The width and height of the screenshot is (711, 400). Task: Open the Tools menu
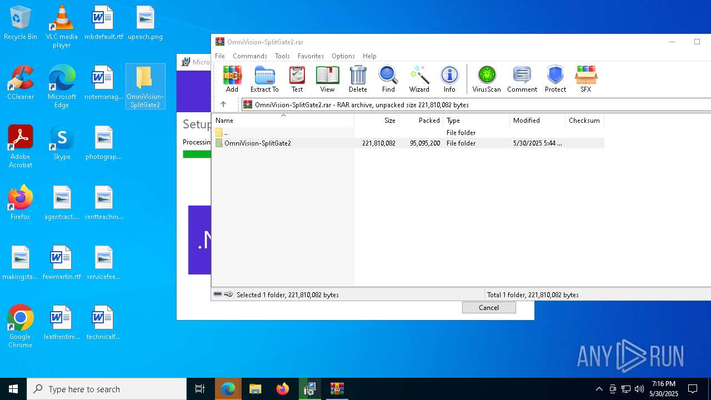coord(282,56)
